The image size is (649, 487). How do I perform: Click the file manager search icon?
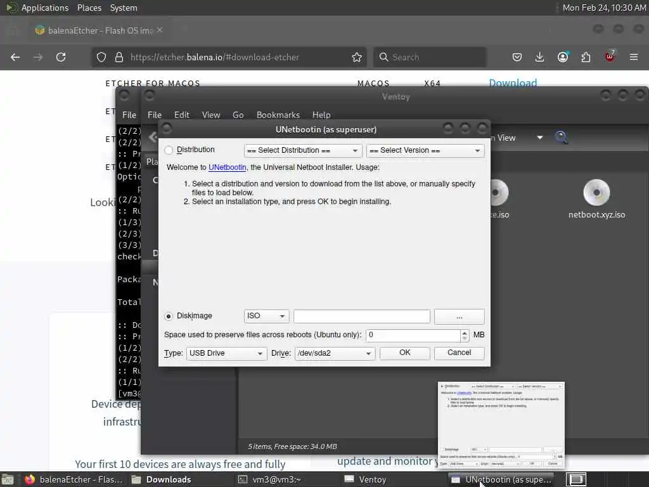click(562, 137)
